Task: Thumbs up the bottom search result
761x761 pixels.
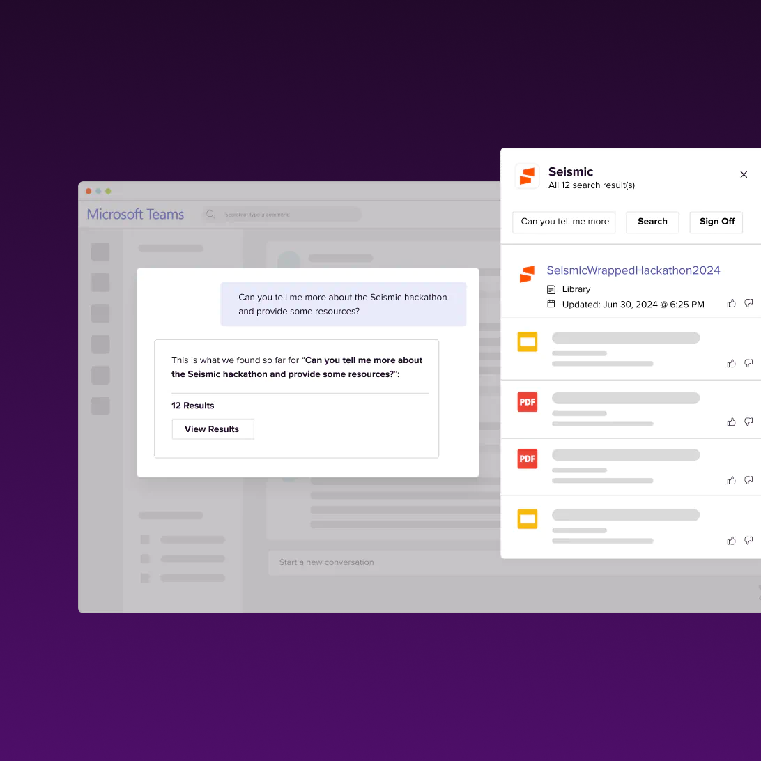Action: pyautogui.click(x=731, y=540)
